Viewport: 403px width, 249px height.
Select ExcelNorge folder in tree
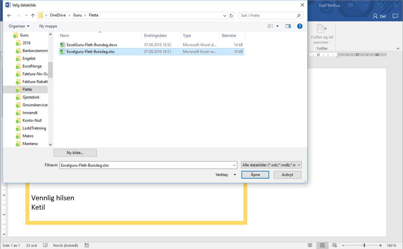(32, 66)
